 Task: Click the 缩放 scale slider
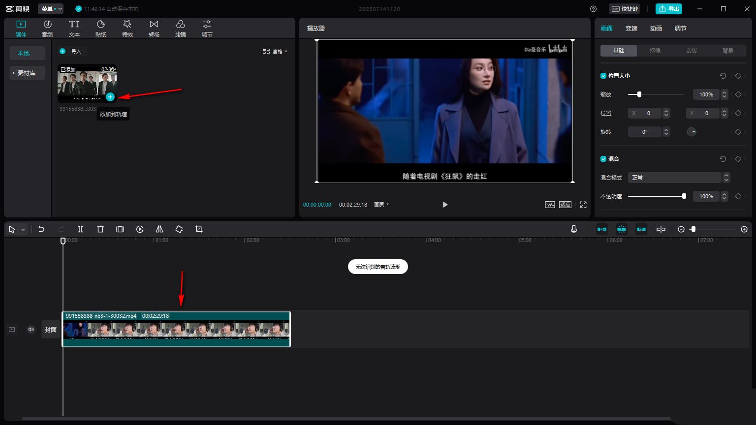click(656, 94)
